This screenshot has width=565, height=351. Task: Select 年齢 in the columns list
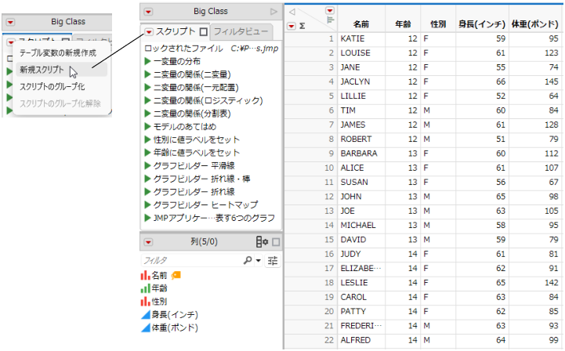160,288
